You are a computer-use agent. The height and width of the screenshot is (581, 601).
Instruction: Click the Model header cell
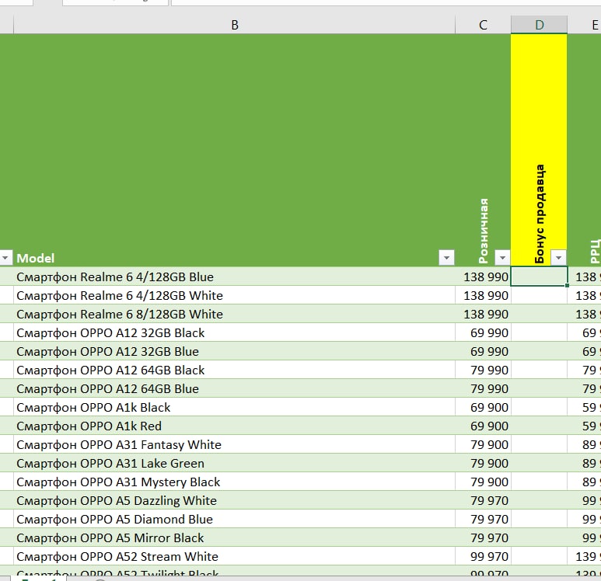[234, 150]
